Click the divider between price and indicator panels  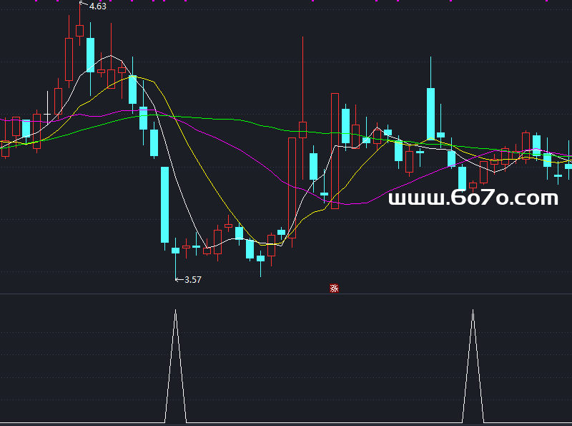[x=286, y=294]
